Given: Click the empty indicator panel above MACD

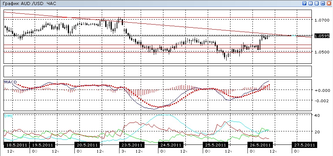Looking at the screenshot, I should pos(157,71).
